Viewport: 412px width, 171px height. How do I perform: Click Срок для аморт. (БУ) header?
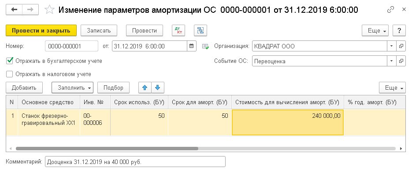coord(200,102)
